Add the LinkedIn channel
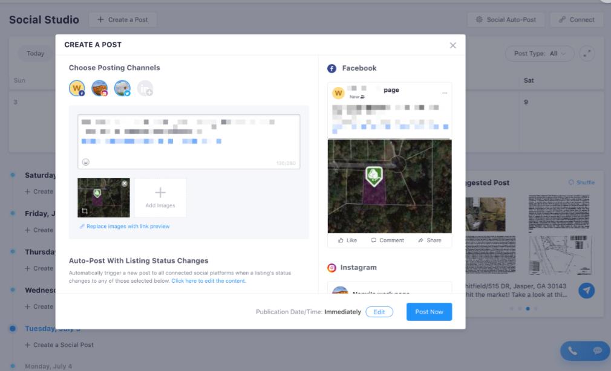Image resolution: width=611 pixels, height=371 pixels. (x=145, y=88)
